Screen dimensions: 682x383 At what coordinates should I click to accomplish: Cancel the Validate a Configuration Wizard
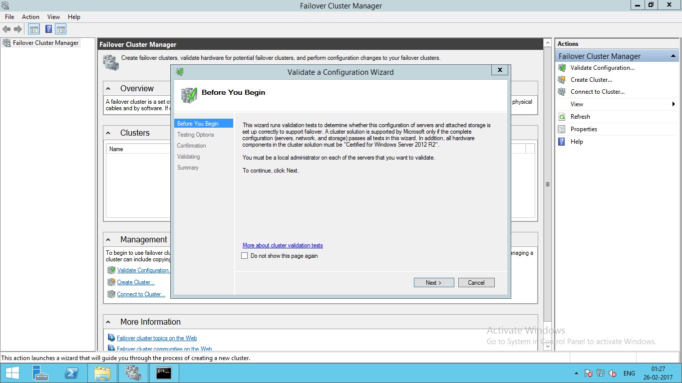click(x=476, y=283)
